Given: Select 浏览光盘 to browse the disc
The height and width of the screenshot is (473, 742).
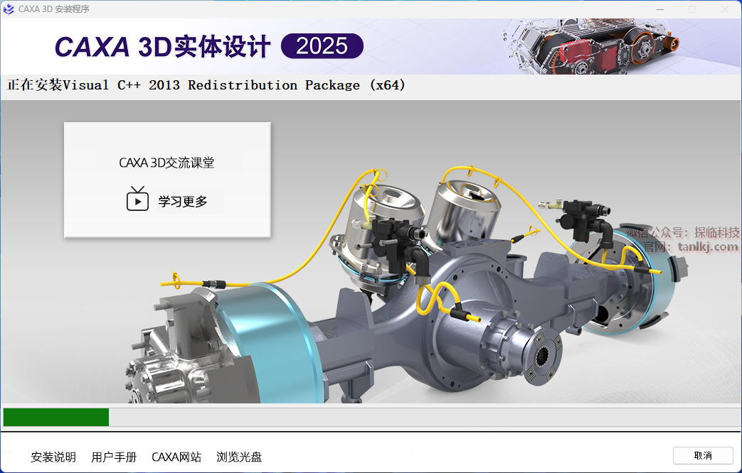Looking at the screenshot, I should [x=239, y=457].
